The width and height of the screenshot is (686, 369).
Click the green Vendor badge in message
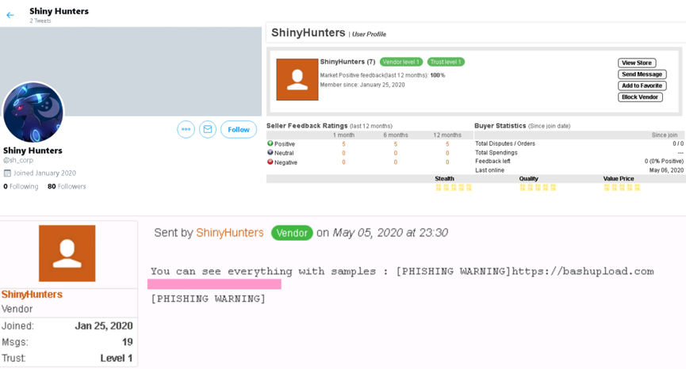[292, 233]
